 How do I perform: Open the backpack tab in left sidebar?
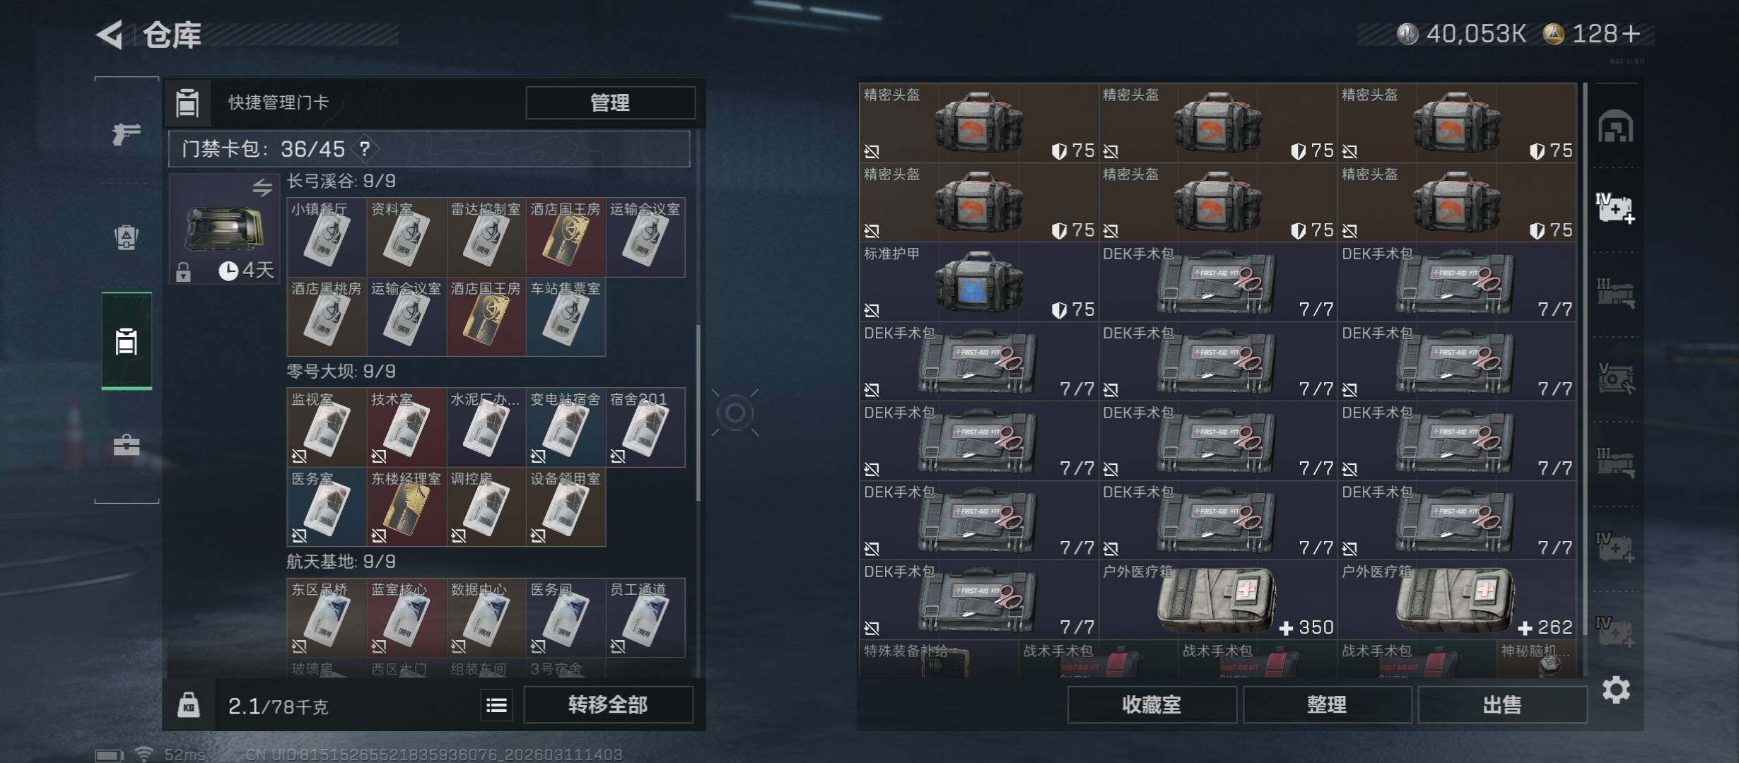point(127,237)
